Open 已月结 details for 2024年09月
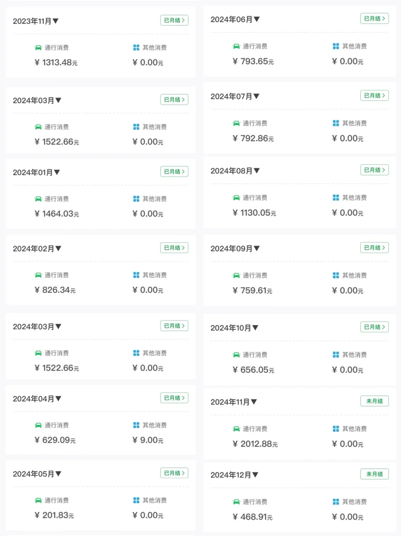Viewport: 401px width, 536px height. click(x=374, y=247)
